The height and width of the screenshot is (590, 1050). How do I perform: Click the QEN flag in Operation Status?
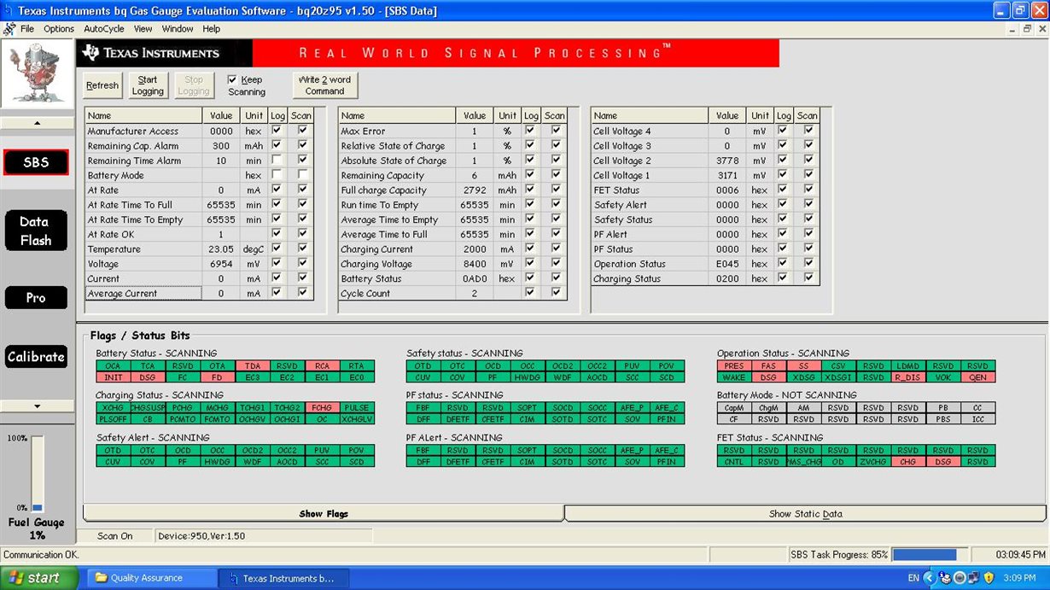[977, 377]
